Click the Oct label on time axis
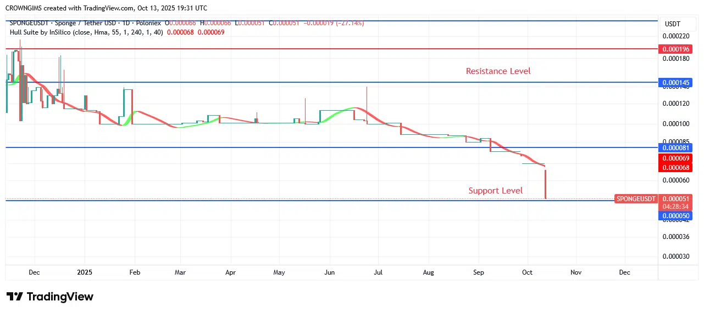The height and width of the screenshot is (313, 704). click(x=528, y=272)
